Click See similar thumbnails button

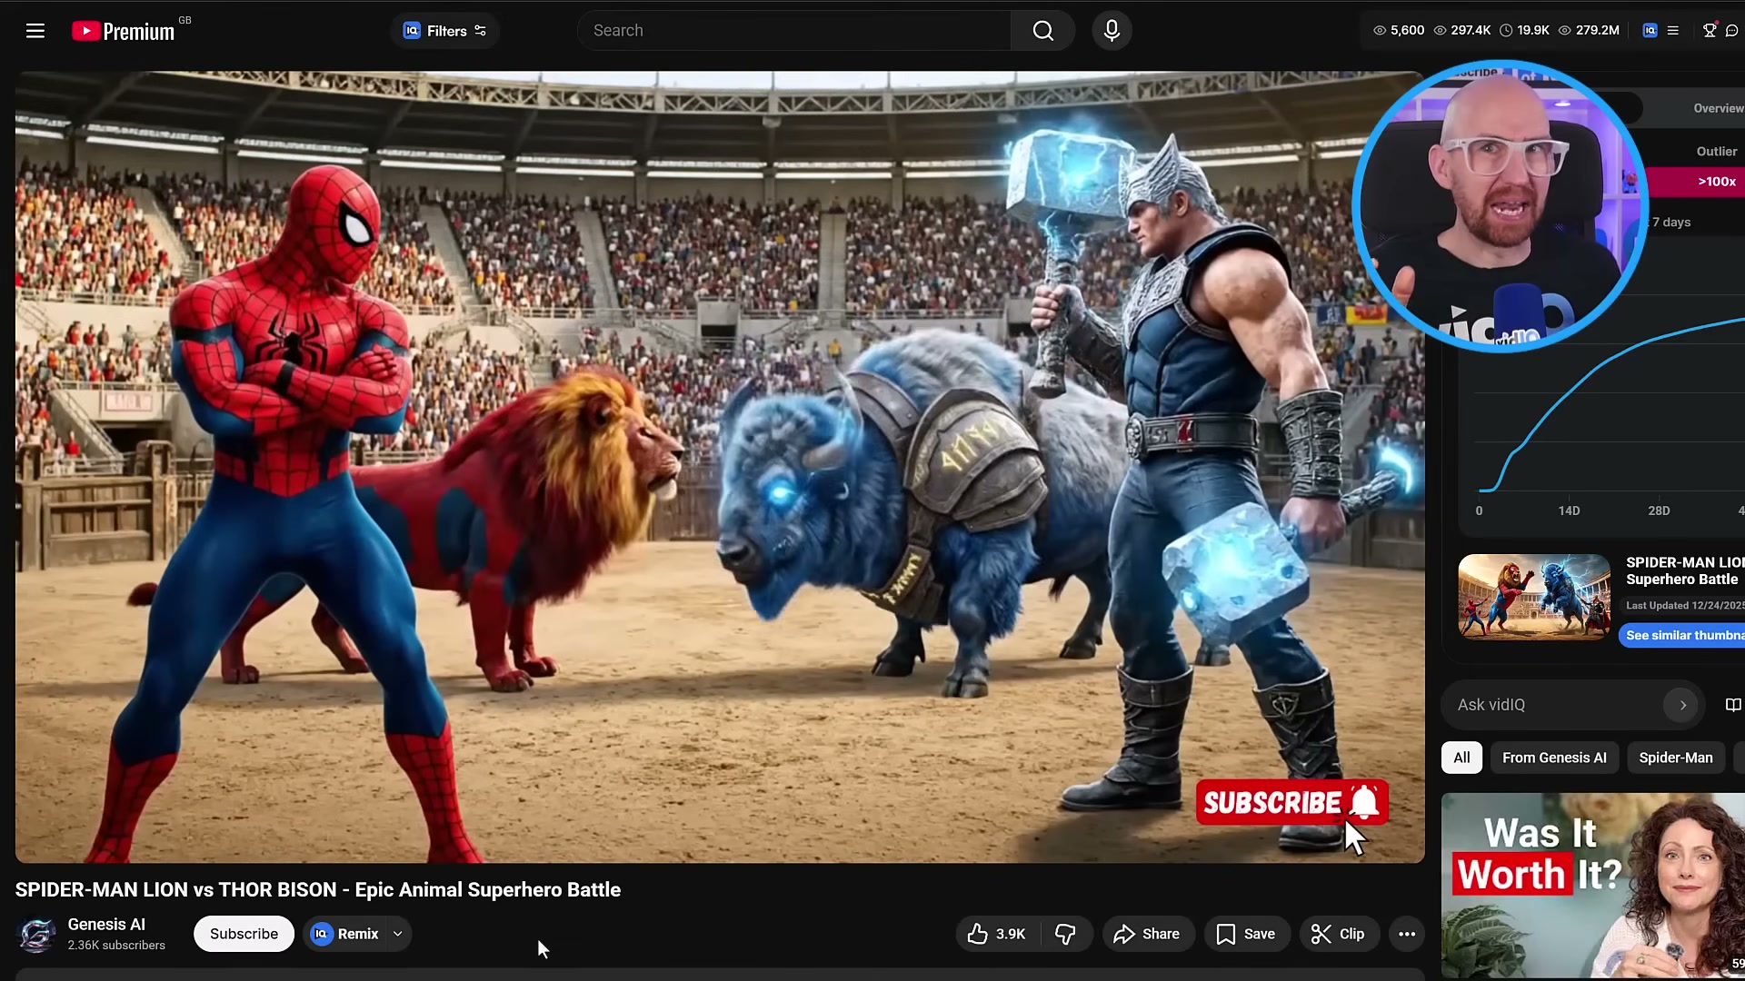pyautogui.click(x=1682, y=635)
